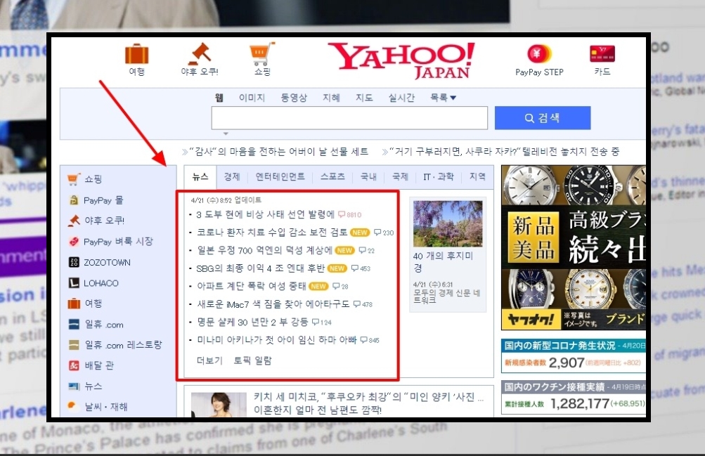Open the ワクチン接種実績 vaccination panel
This screenshot has width=705, height=456.
(574, 397)
